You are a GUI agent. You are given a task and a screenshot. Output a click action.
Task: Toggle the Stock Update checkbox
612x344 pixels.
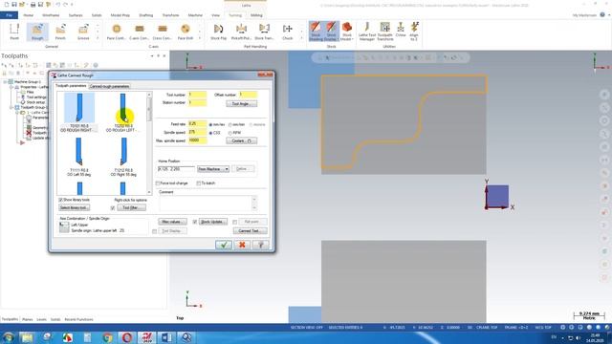click(x=195, y=222)
